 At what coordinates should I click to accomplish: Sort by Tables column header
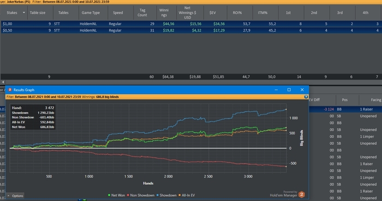(x=63, y=13)
